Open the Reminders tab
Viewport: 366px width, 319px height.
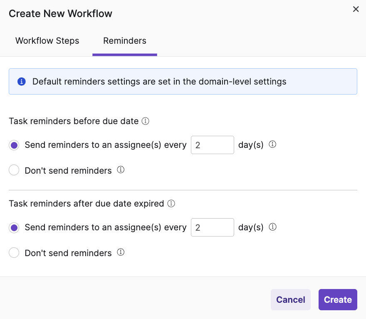(x=124, y=41)
